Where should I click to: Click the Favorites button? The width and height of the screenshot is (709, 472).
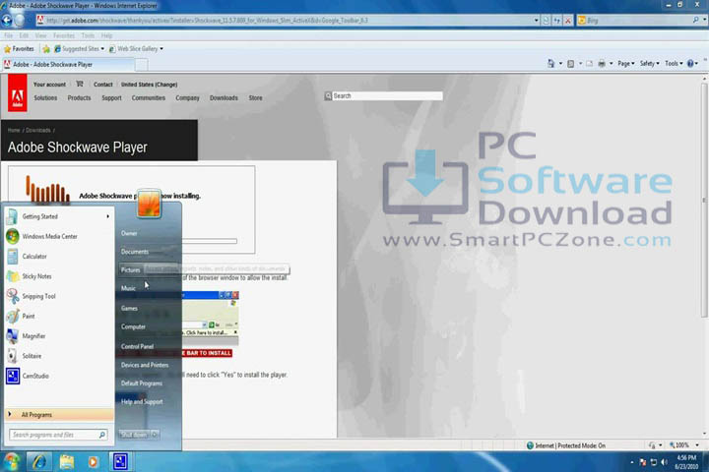[19, 49]
